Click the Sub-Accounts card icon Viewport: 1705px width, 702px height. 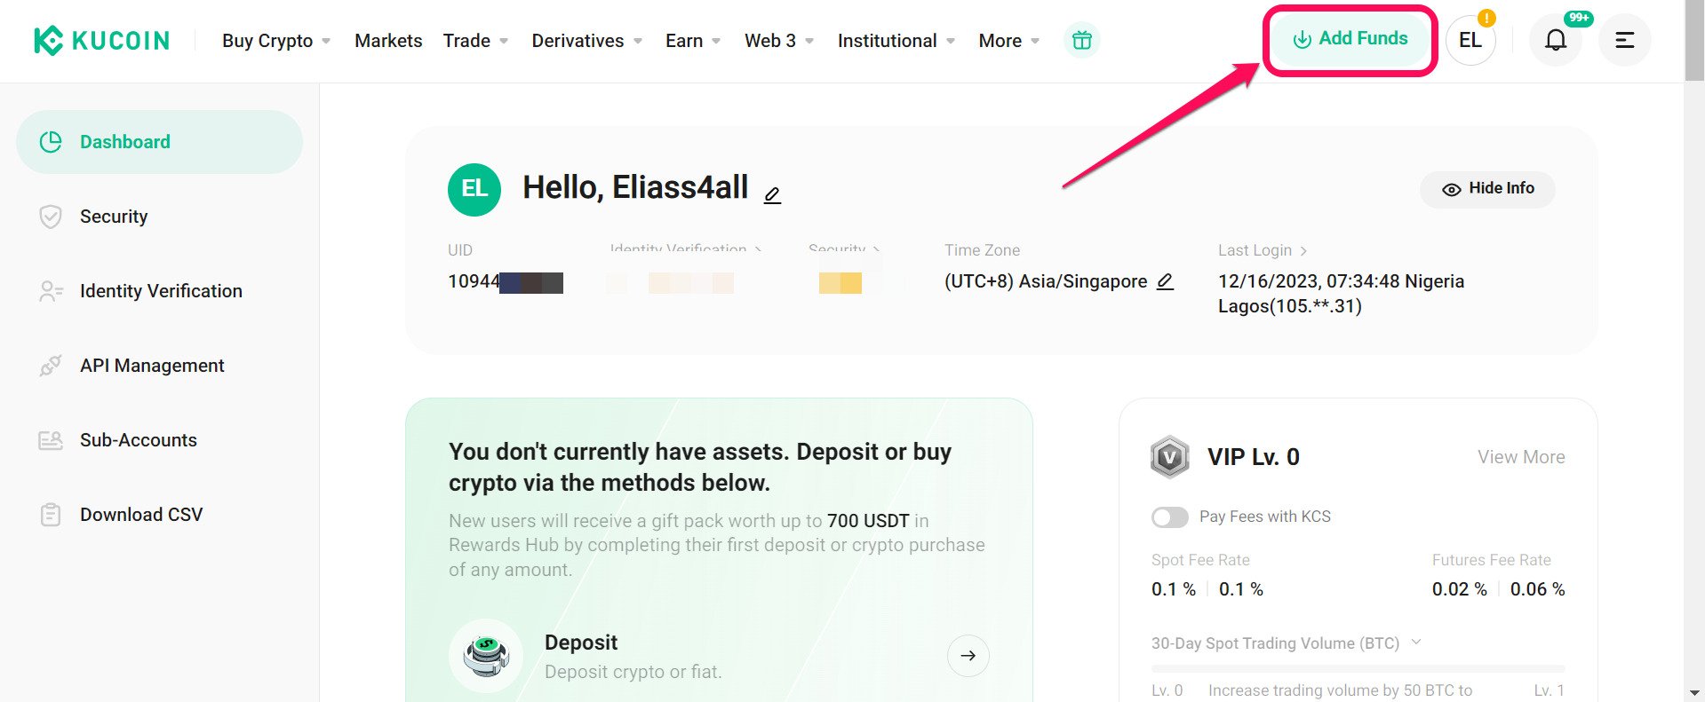pyautogui.click(x=51, y=440)
